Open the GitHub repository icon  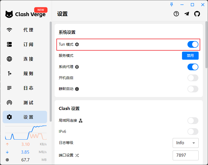[197, 14]
